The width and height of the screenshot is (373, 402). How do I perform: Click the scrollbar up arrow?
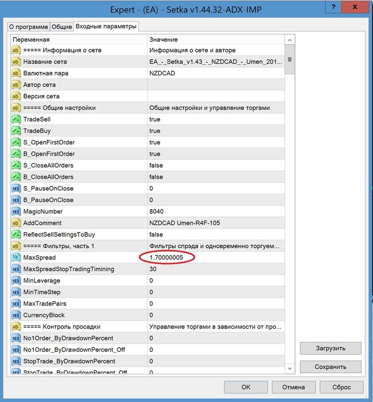click(290, 40)
